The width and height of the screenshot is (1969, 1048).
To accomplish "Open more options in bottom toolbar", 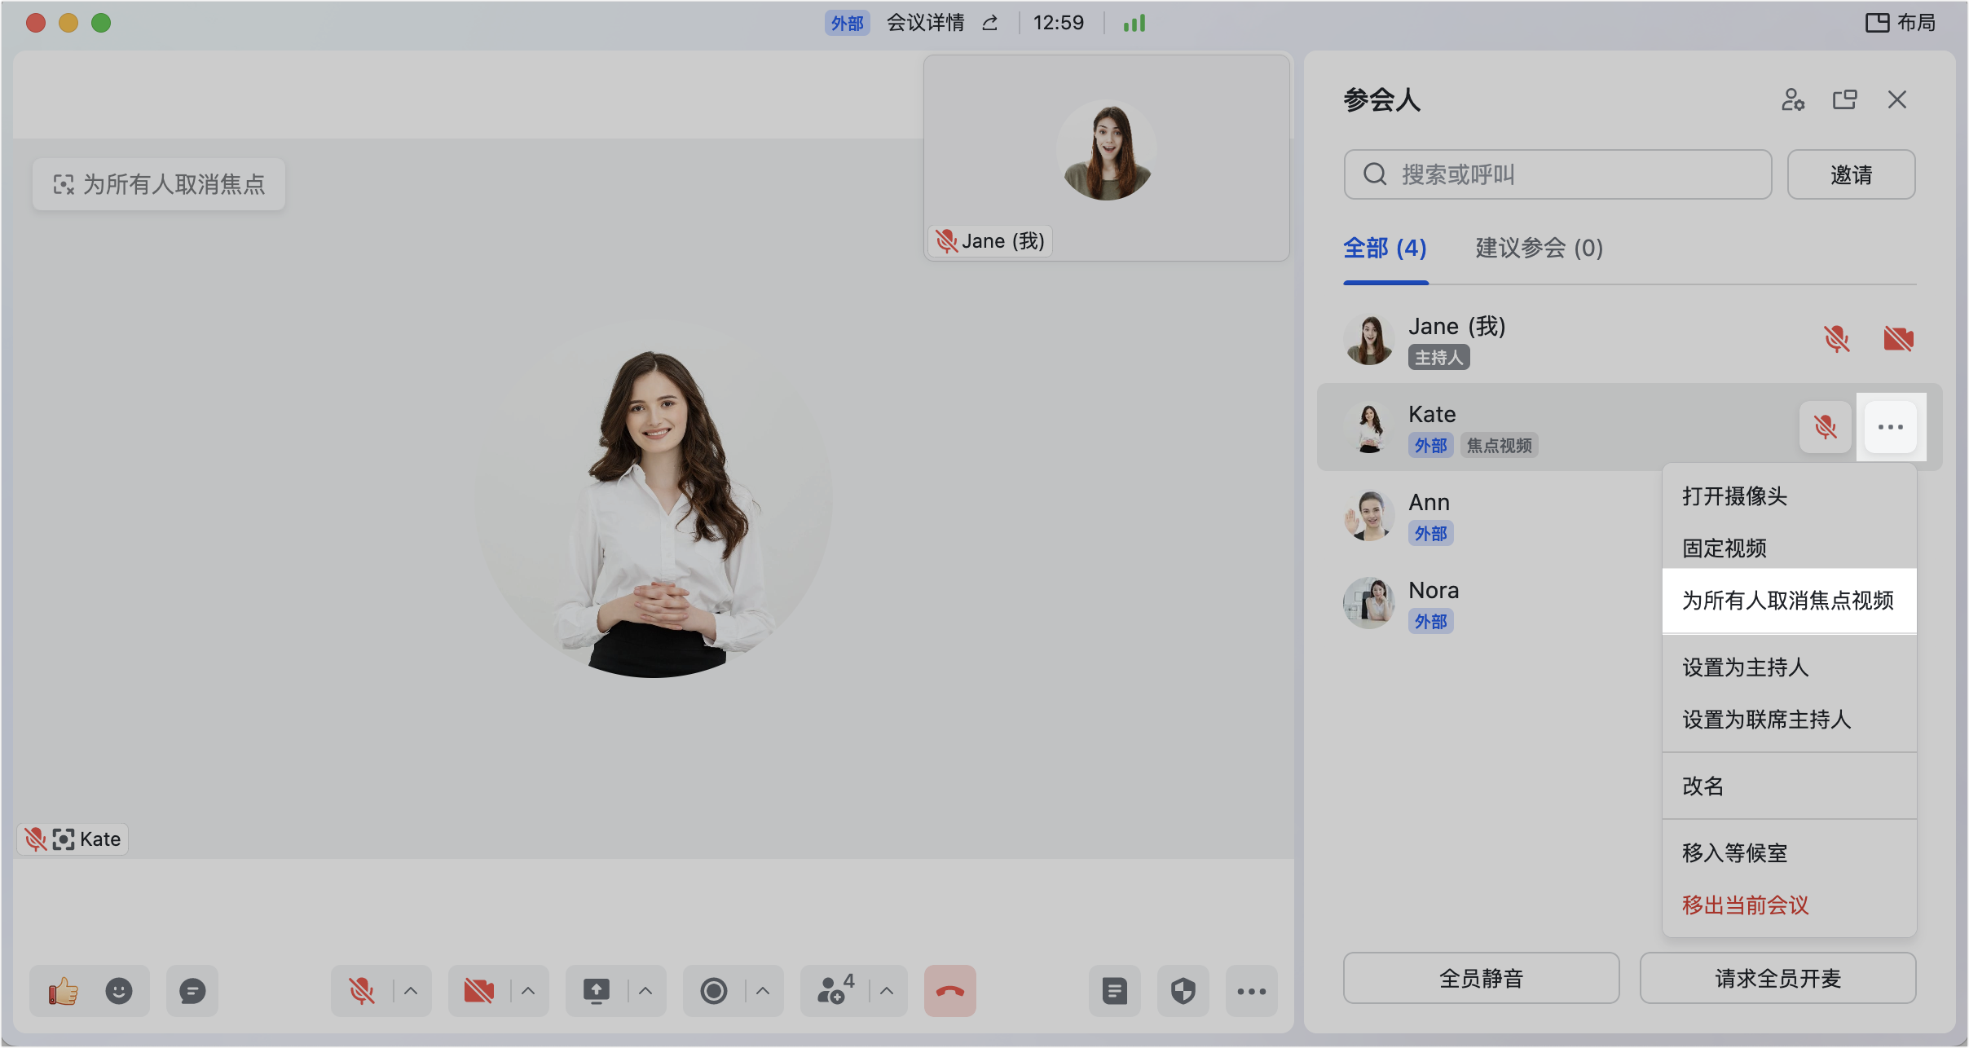I will (1252, 991).
